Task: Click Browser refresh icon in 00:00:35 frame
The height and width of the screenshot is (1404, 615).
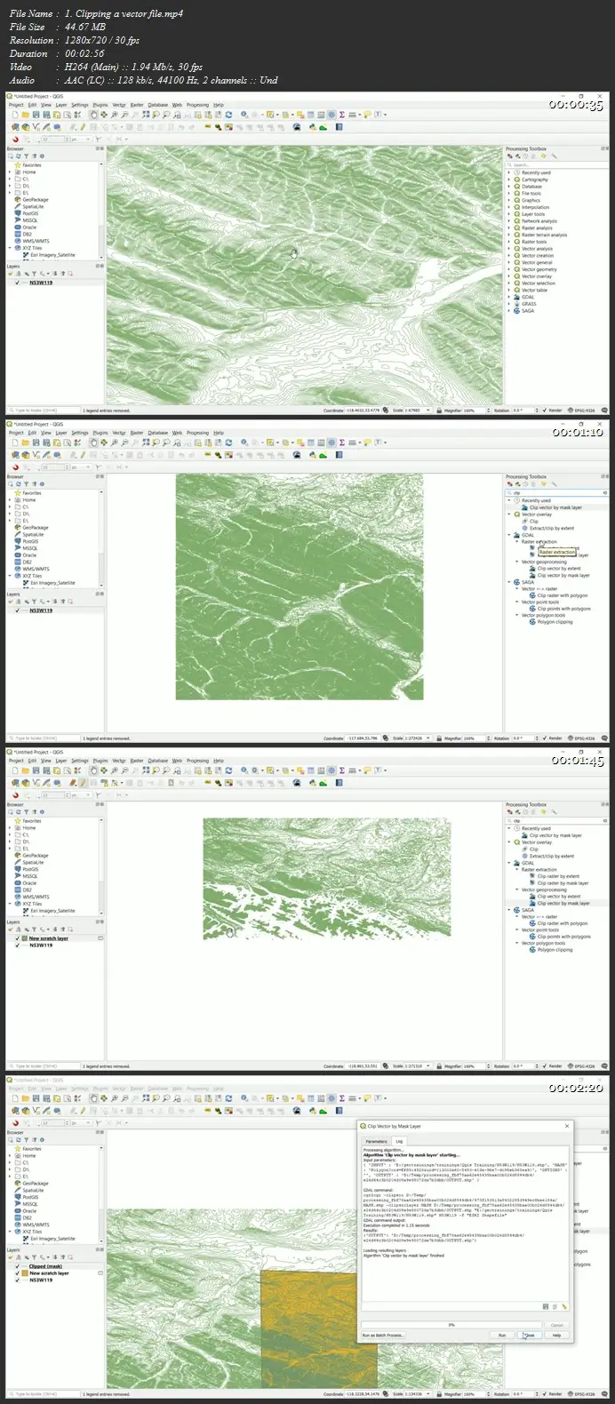Action: pyautogui.click(x=19, y=156)
